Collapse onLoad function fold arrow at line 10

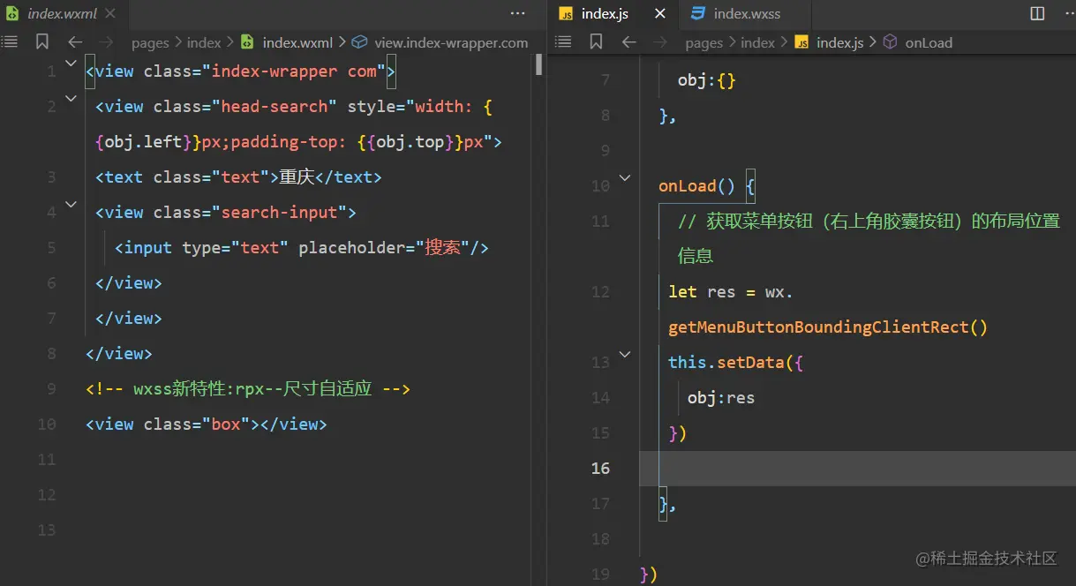(625, 178)
